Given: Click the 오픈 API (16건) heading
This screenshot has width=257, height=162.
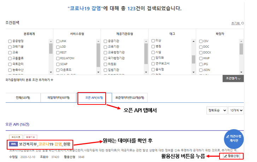Looking at the screenshot, I should (x=17, y=125).
